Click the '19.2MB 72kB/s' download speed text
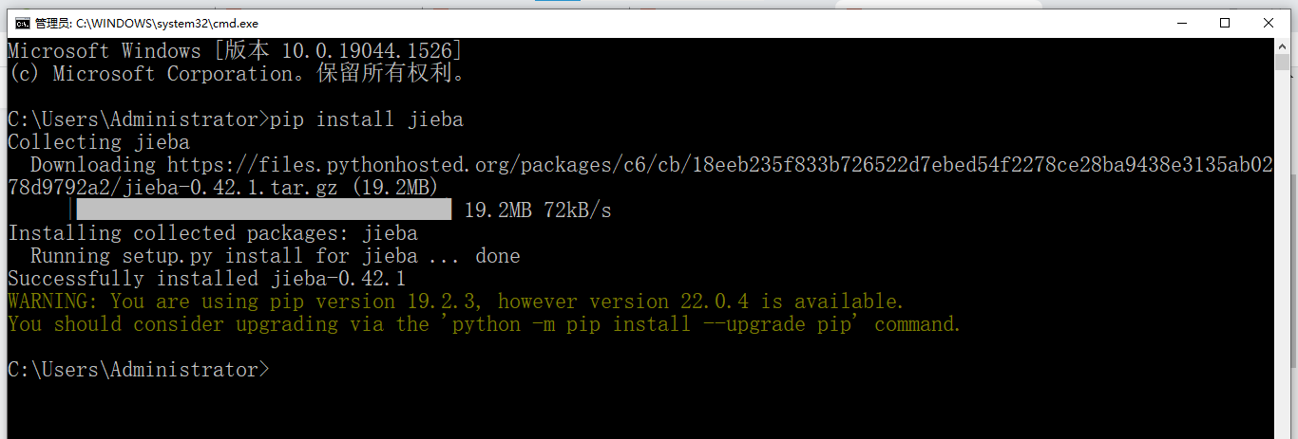 pyautogui.click(x=538, y=210)
